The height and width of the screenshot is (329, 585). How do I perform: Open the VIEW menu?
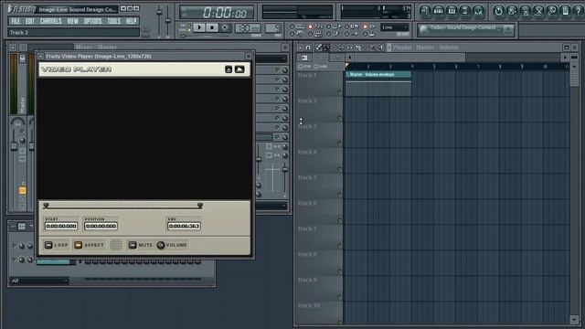73,21
